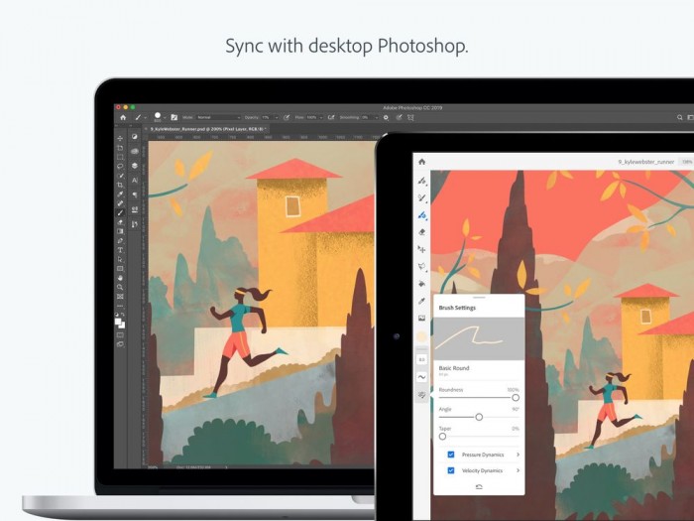
Task: Select the Zoom tool in desktop toolbar
Action: (120, 288)
